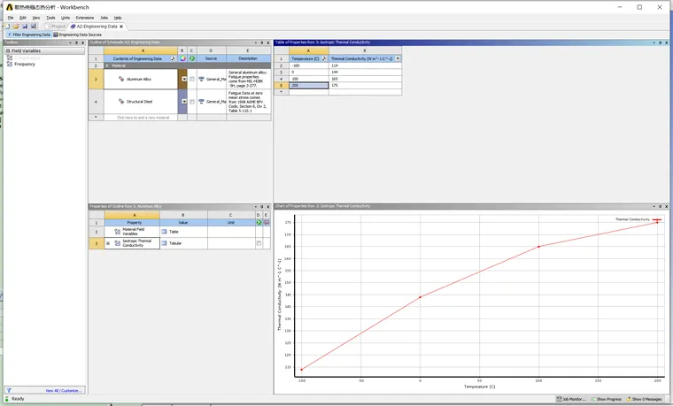
Task: Click the icon in Properties column E header
Action: (x=267, y=223)
